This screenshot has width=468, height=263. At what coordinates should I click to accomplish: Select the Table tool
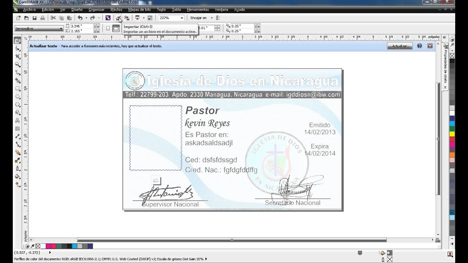(17, 129)
